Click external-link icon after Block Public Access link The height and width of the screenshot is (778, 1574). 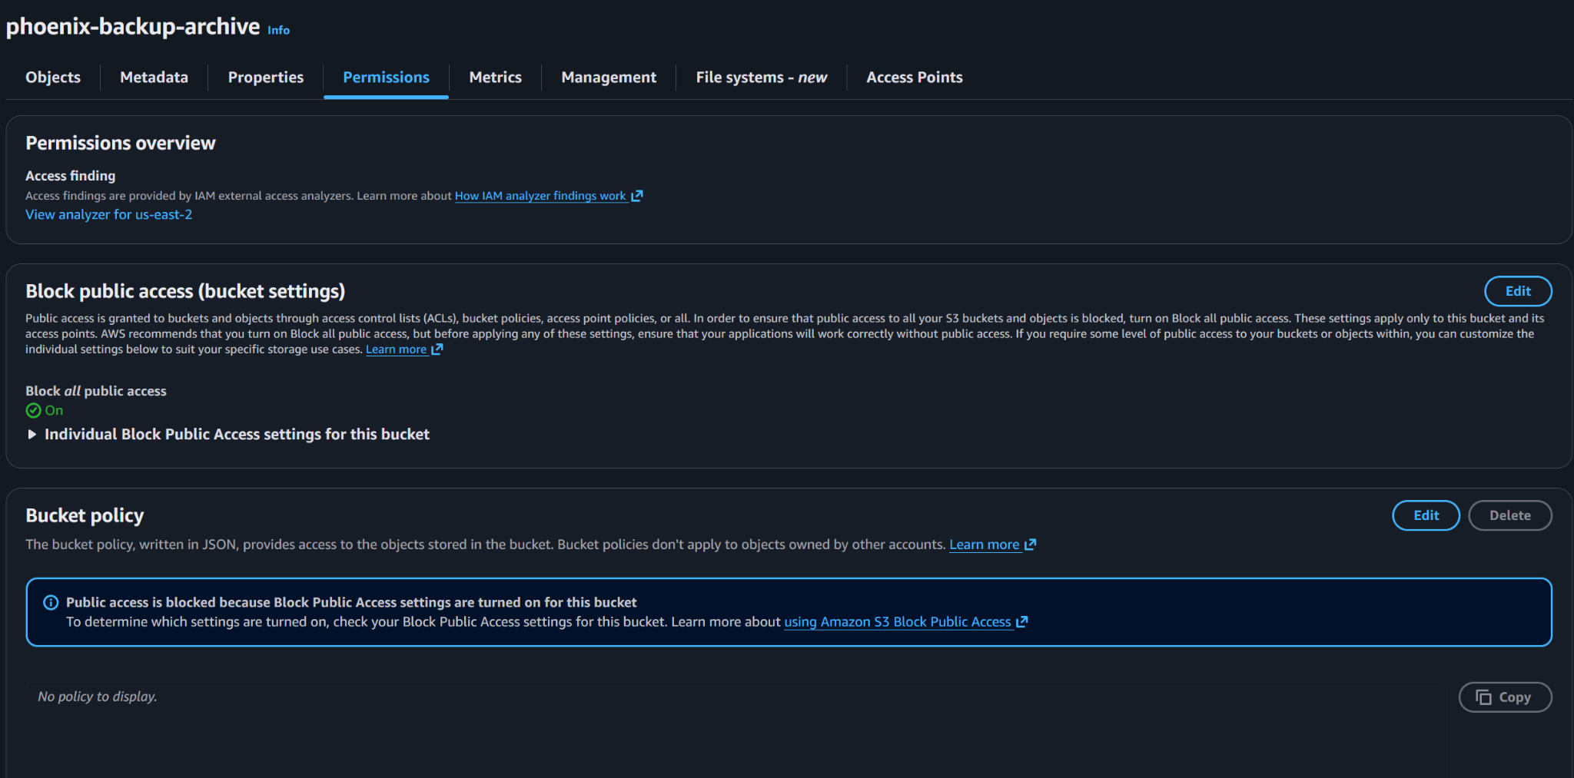point(1021,622)
